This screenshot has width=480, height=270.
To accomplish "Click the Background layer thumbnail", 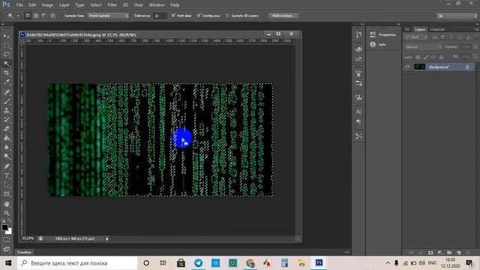I will coord(420,67).
